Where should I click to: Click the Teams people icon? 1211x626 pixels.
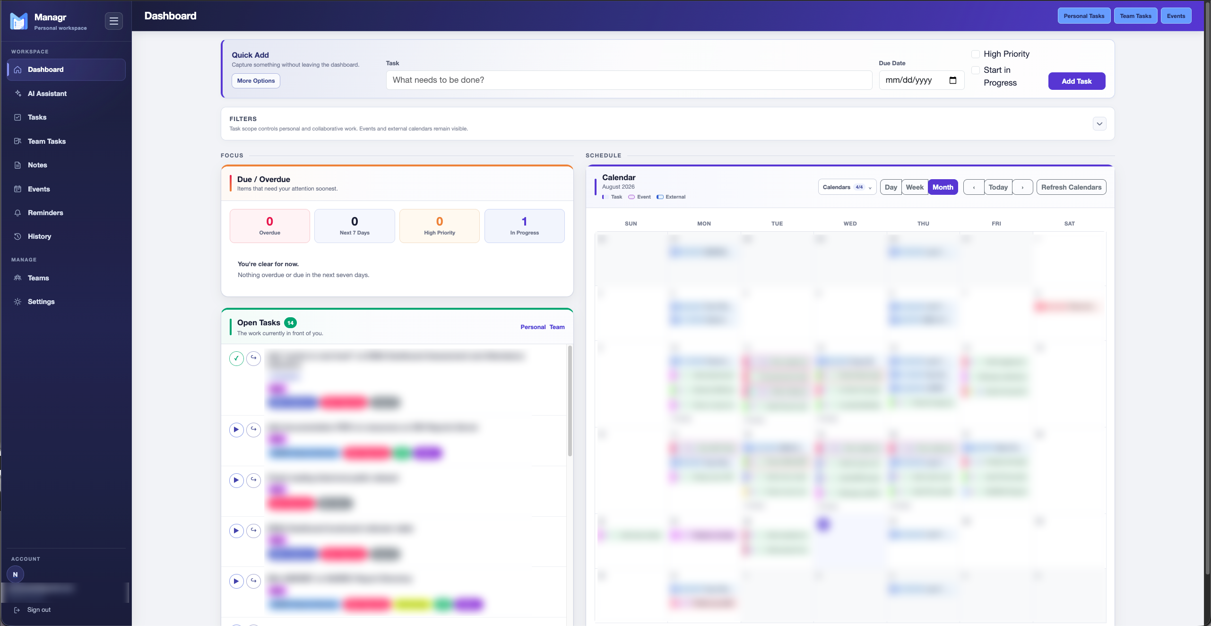point(18,278)
